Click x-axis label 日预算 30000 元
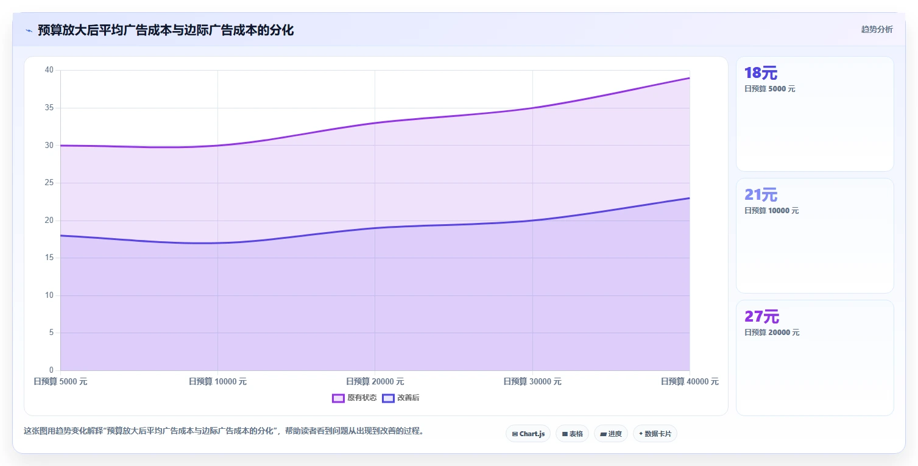918x466 pixels. coord(532,382)
